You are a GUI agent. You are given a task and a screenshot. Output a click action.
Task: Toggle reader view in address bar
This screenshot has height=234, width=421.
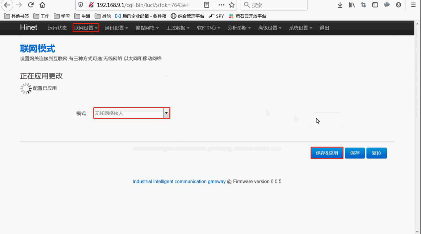click(x=207, y=5)
